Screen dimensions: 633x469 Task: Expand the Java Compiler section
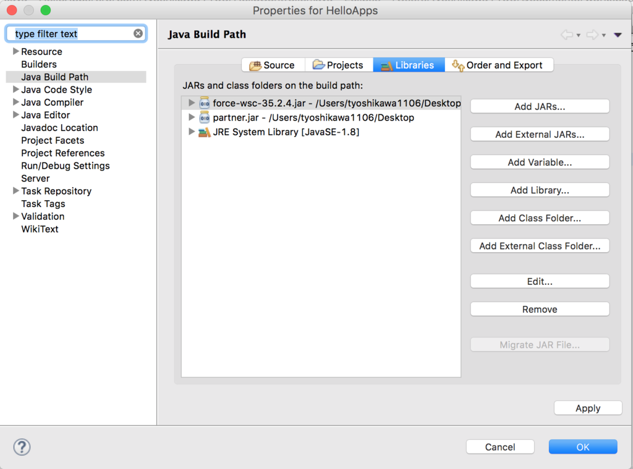pyautogui.click(x=15, y=102)
